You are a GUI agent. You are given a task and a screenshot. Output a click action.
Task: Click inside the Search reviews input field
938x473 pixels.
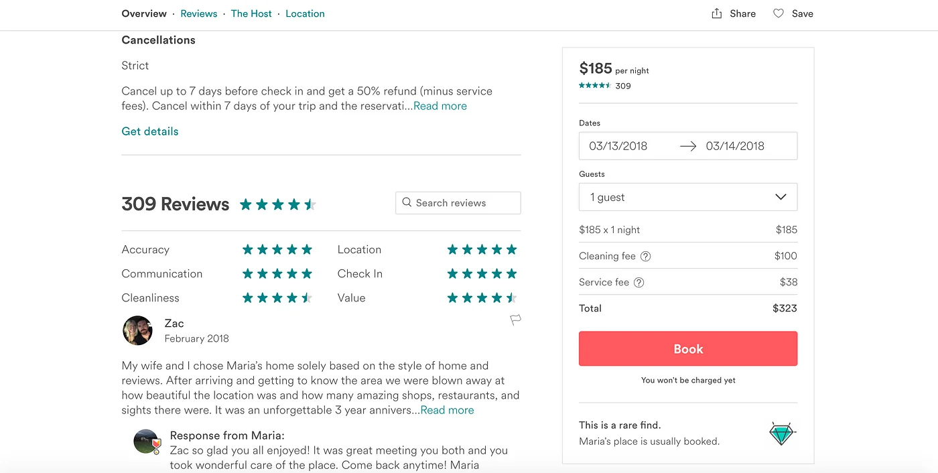462,202
